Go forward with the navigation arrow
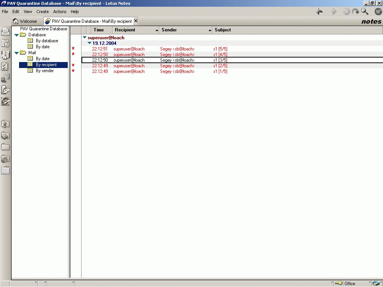383x287 pixels. [333, 12]
